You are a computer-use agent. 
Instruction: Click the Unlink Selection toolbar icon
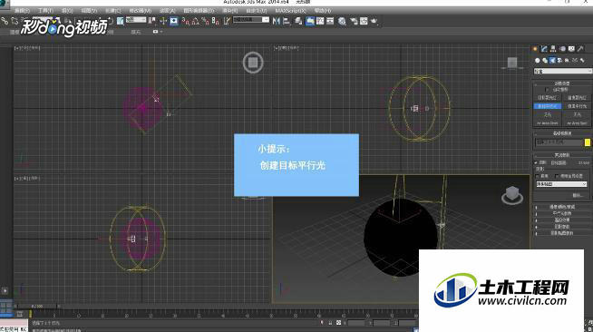click(x=15, y=21)
